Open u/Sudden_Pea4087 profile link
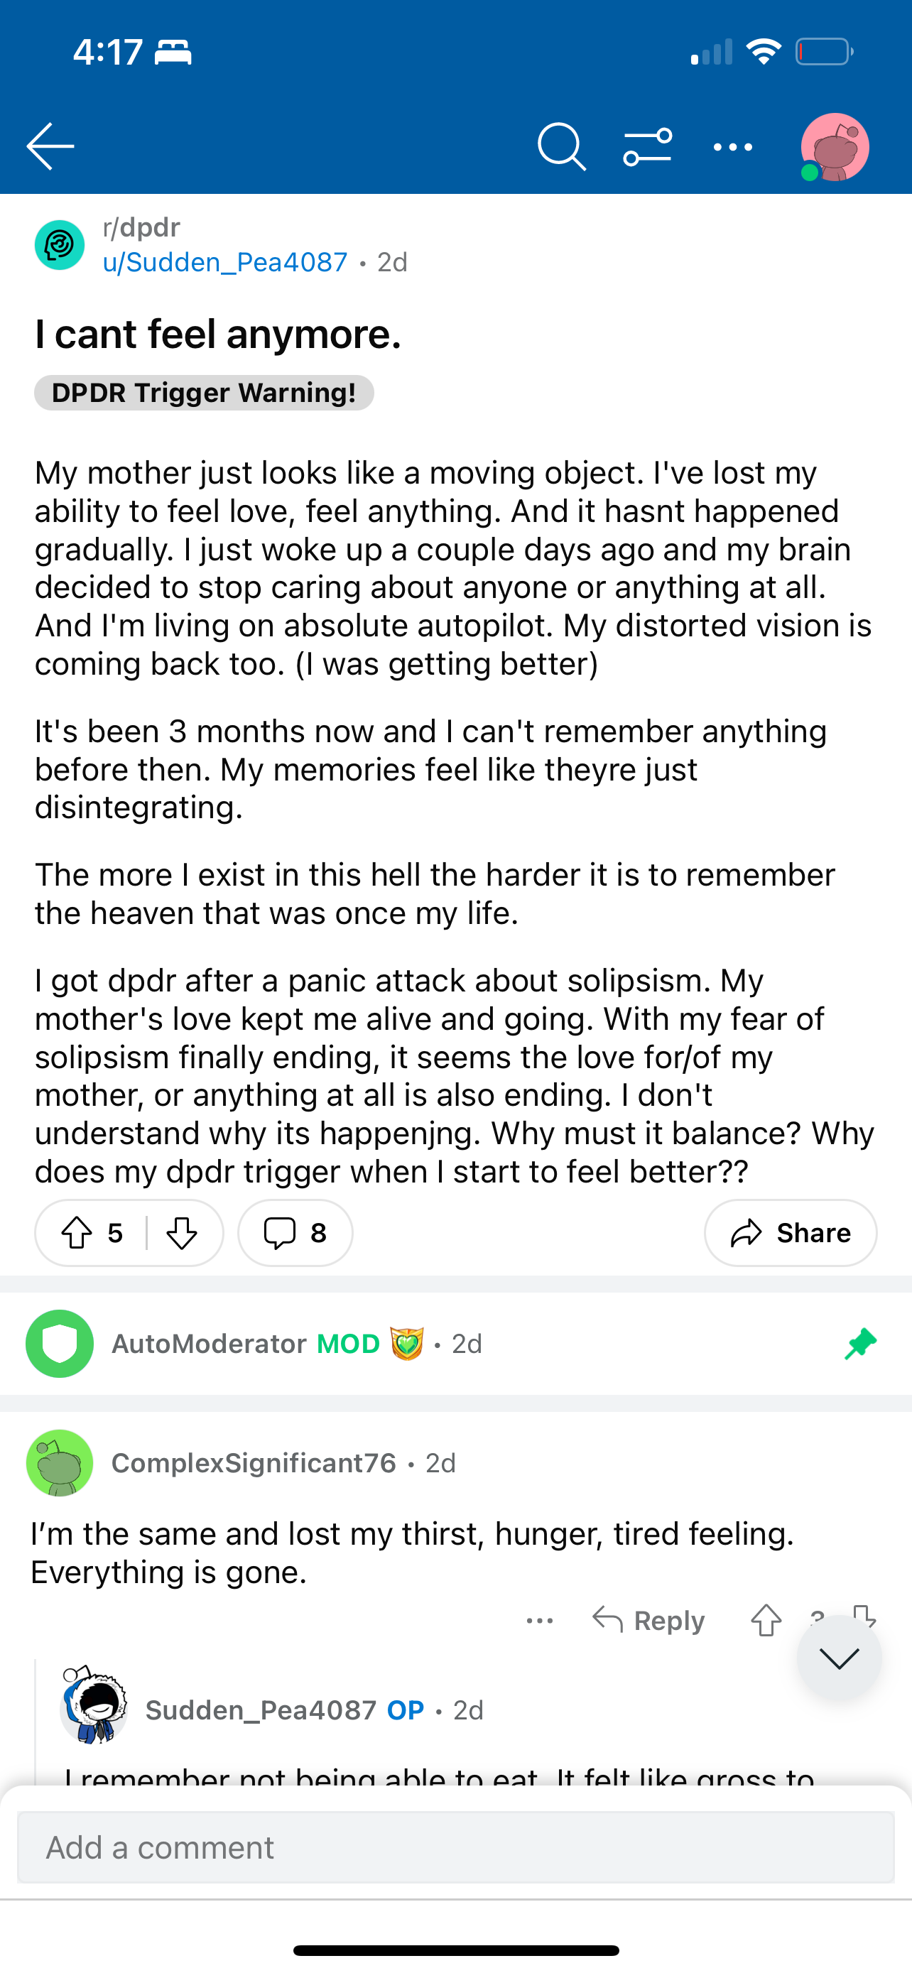912x1973 pixels. coord(225,262)
